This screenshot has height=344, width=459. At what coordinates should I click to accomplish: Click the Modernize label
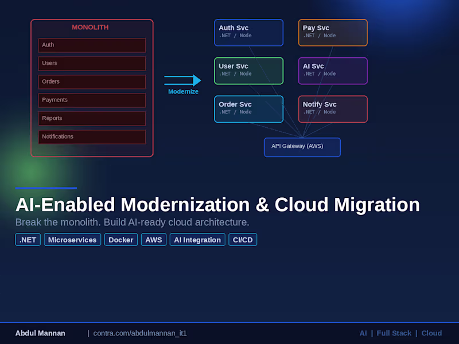183,92
